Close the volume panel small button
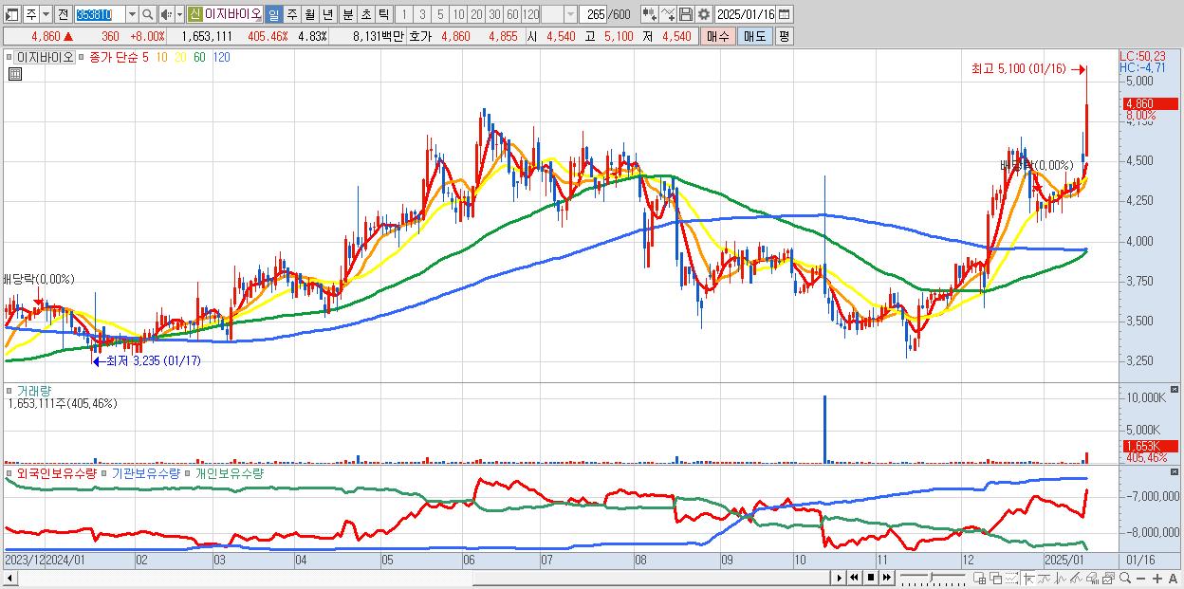Image resolution: width=1184 pixels, height=589 pixels. 1176,389
